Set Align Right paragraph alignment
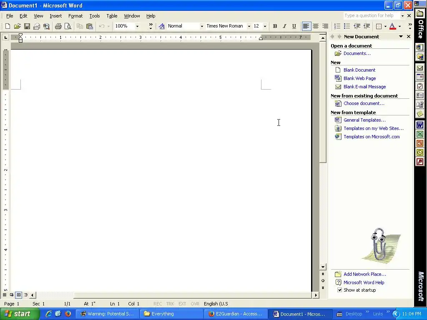Screen dimensions: 427x320 click(x=325, y=26)
